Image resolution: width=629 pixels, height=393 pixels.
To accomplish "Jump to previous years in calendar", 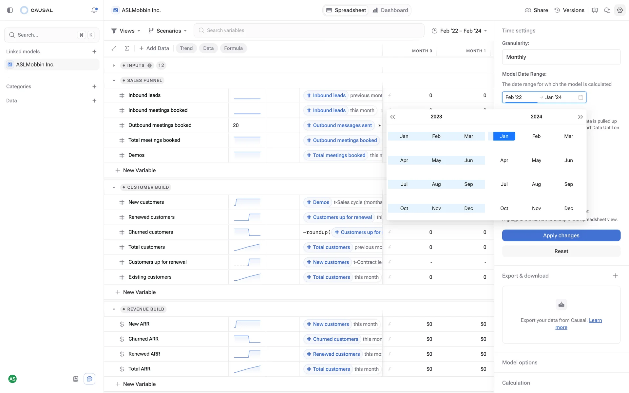I will pos(392,117).
